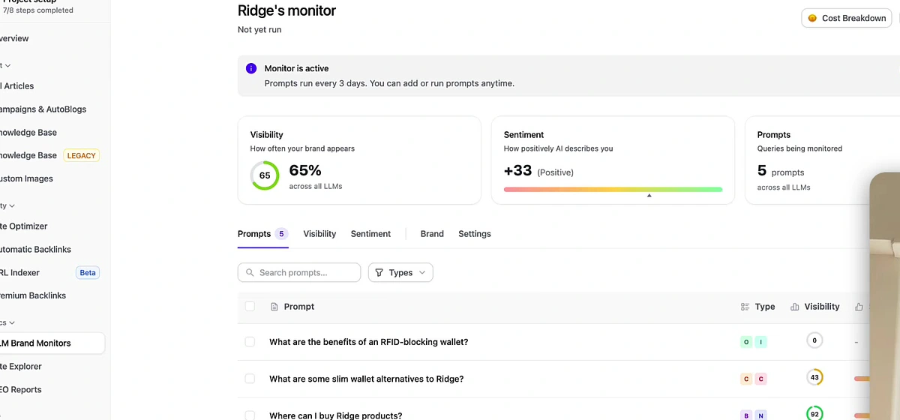Click the LEGACY badge in sidebar
The image size is (900, 420).
click(81, 155)
